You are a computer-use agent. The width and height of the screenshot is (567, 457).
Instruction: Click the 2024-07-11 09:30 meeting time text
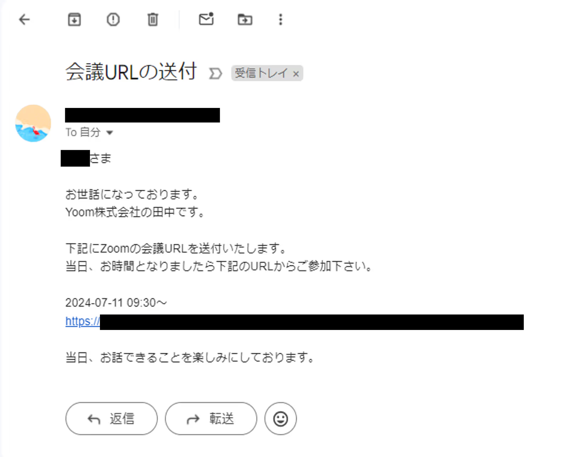pyautogui.click(x=116, y=303)
